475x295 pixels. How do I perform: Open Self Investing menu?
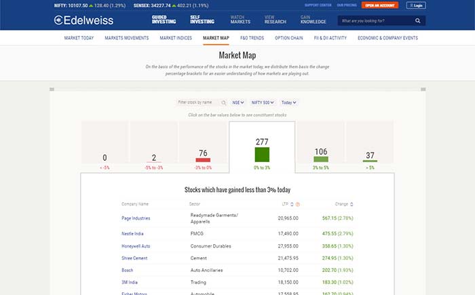[x=202, y=20]
